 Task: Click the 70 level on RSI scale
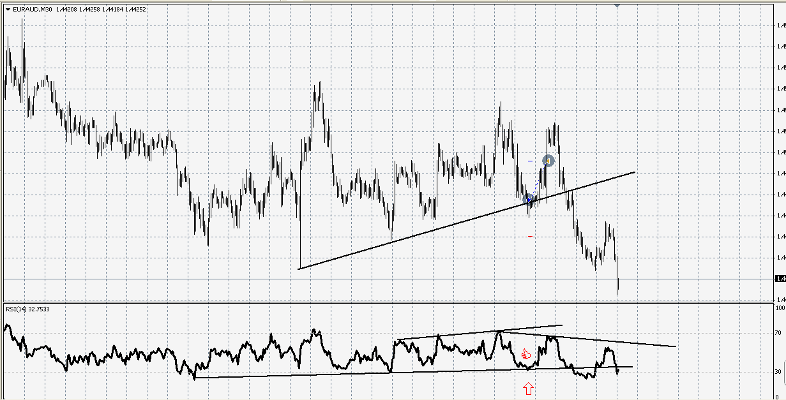(778, 333)
